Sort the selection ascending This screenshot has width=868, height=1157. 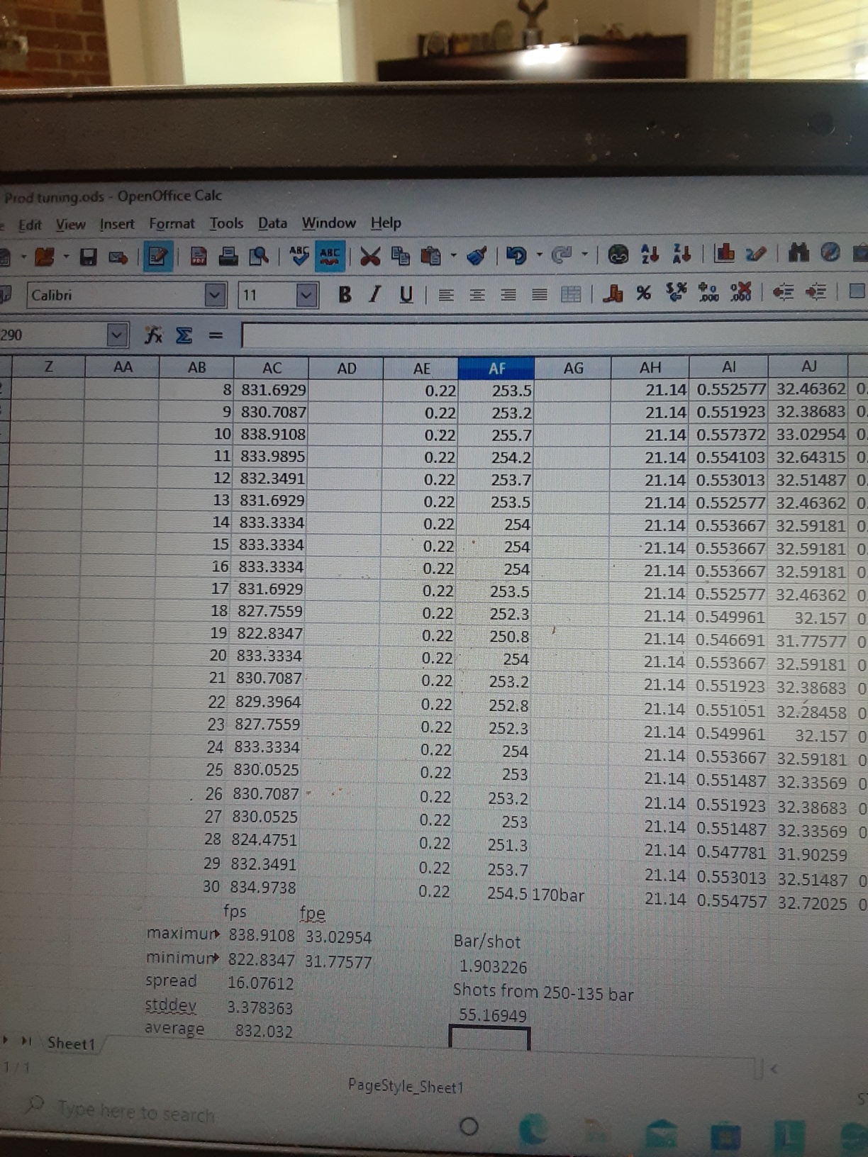[x=650, y=254]
